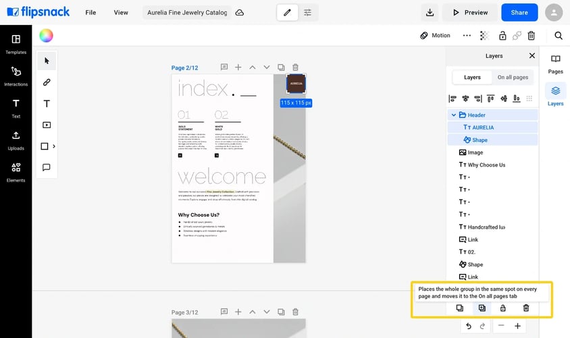Open the Layers panel on right rail
The image size is (570, 338).
(x=555, y=96)
